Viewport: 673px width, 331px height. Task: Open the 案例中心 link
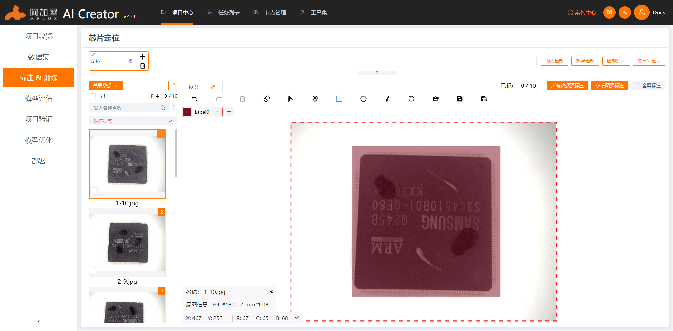(x=582, y=12)
